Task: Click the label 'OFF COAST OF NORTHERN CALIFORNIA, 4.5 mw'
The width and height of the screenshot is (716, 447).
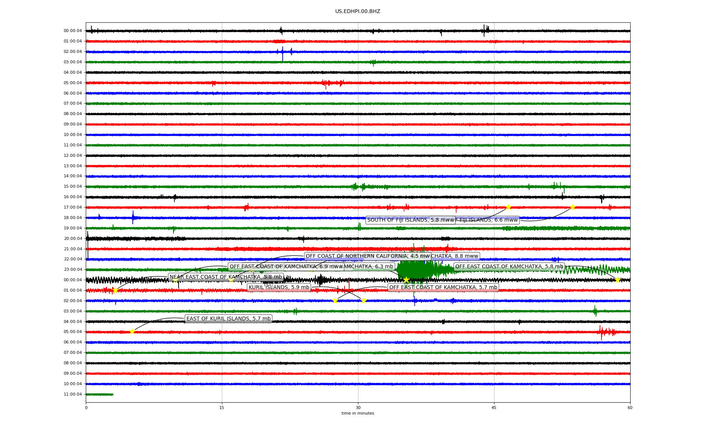Action: (368, 256)
